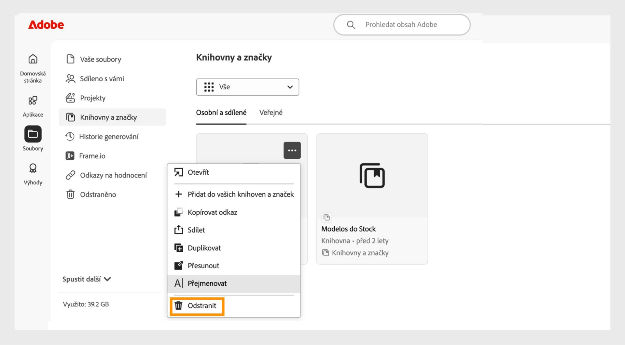625x345 pixels.
Task: Open the Výhody award icon
Action: coord(33,168)
